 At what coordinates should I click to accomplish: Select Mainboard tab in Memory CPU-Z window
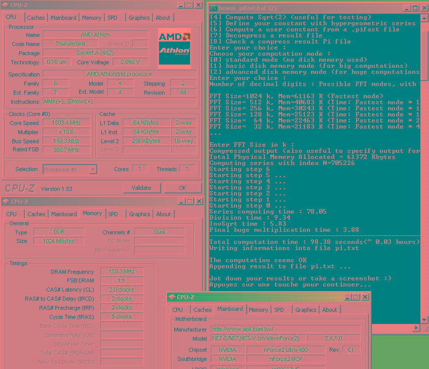click(64, 214)
